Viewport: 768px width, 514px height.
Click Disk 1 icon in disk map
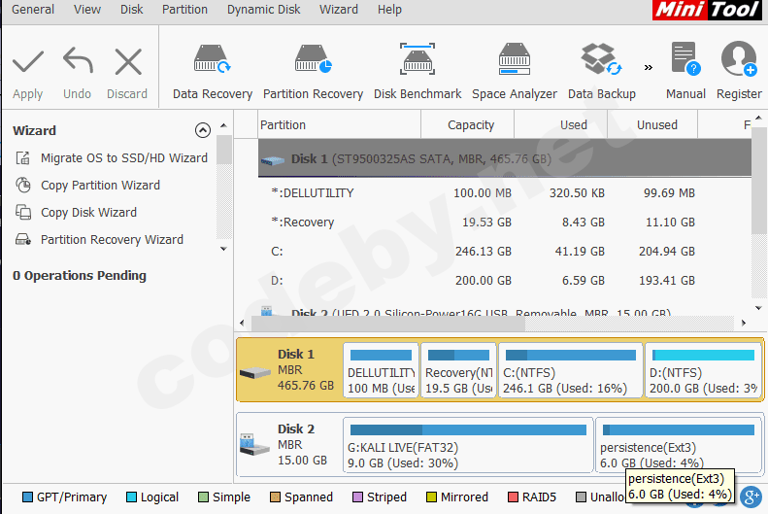click(x=255, y=372)
